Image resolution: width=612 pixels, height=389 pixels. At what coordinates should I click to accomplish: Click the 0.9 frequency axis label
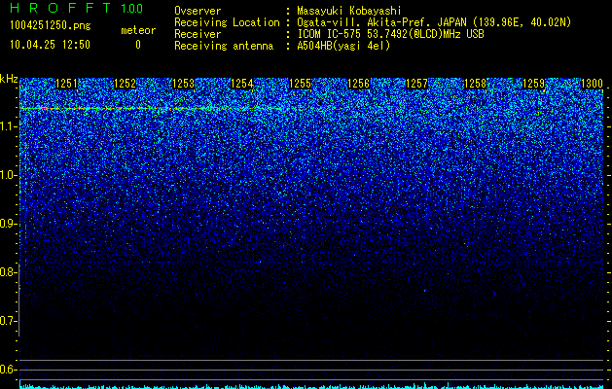click(8, 224)
